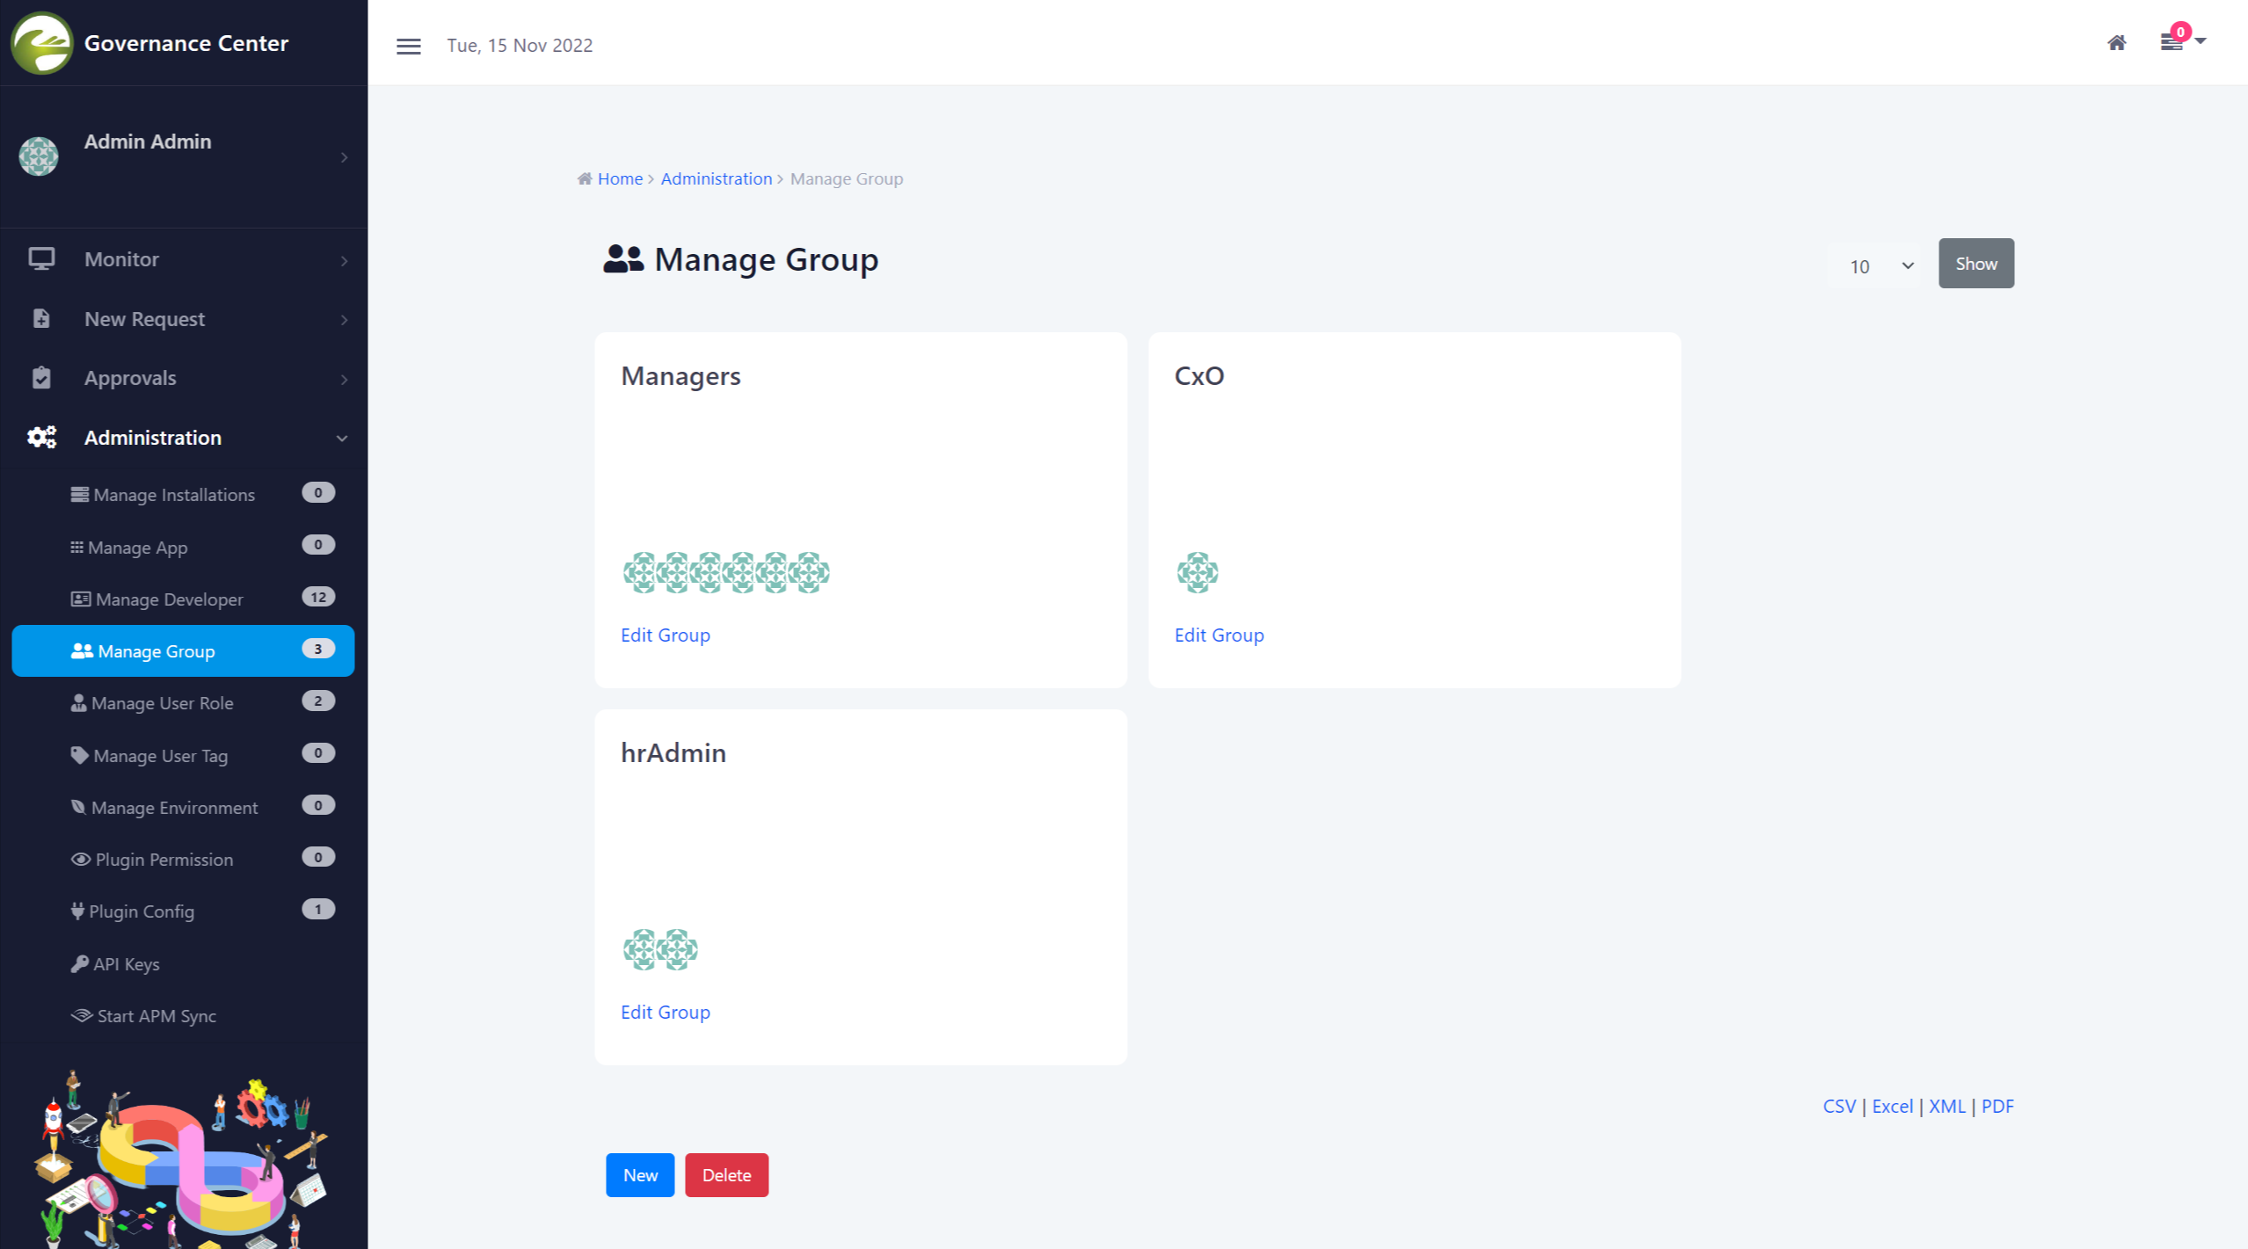Click the CxO group member avatar
2248x1249 pixels.
pyautogui.click(x=1197, y=572)
